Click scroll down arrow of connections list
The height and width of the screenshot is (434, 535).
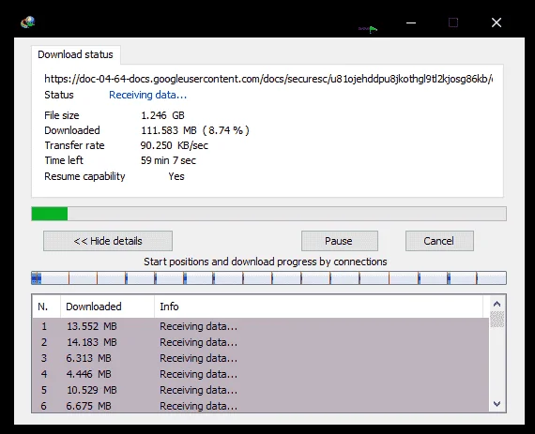tap(497, 404)
